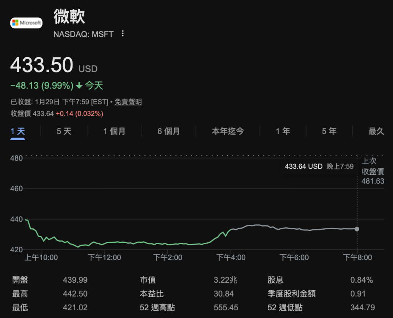The height and width of the screenshot is (318, 393).
Task: Click the 下午4:00 axis label
Action: [231, 257]
